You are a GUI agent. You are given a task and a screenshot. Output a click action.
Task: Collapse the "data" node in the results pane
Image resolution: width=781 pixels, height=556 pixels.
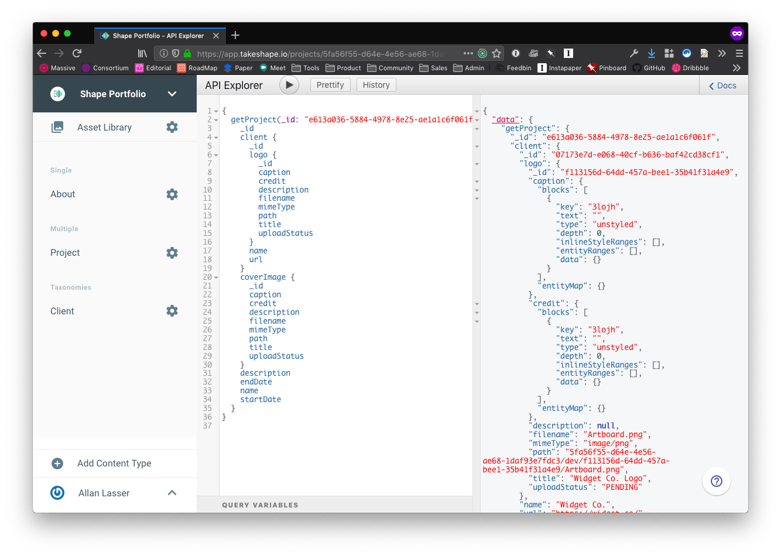point(477,120)
